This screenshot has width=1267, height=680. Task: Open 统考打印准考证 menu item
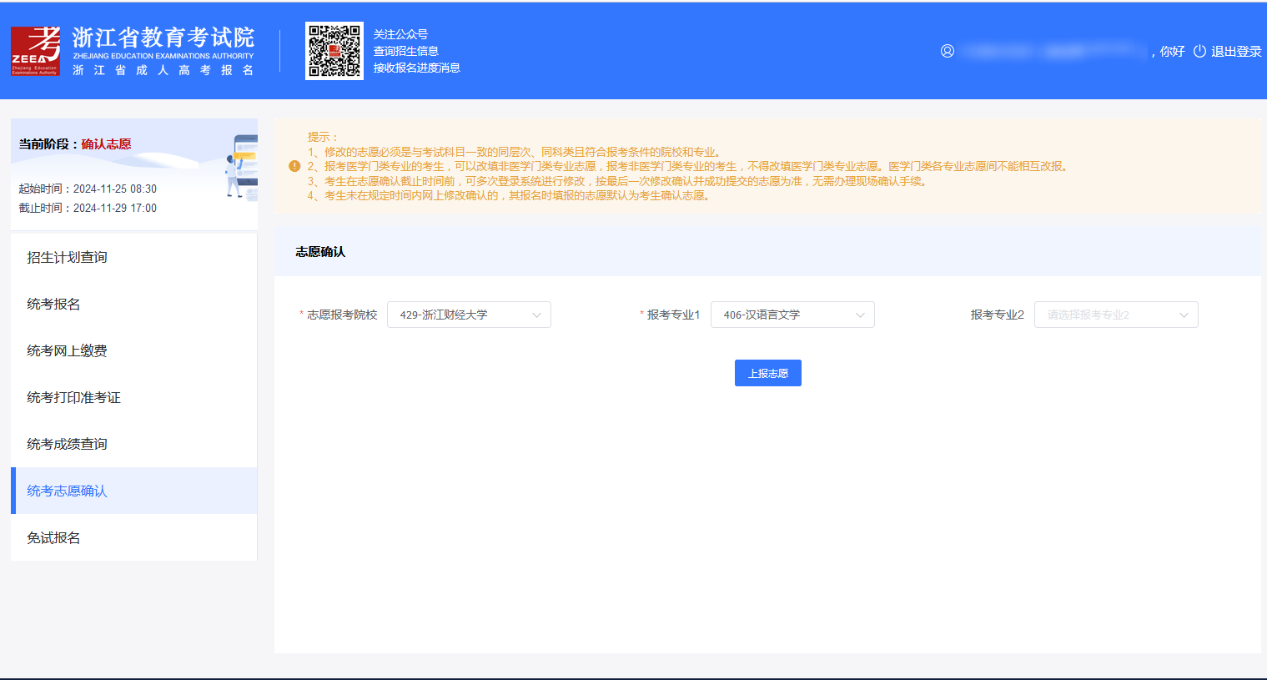pyautogui.click(x=73, y=397)
